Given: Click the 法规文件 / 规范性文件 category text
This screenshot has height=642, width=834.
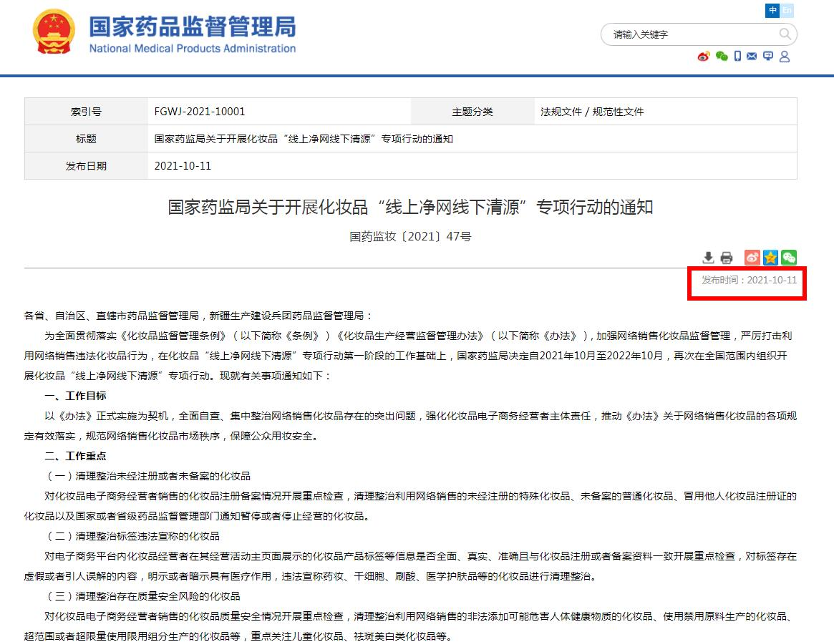Looking at the screenshot, I should coord(592,112).
